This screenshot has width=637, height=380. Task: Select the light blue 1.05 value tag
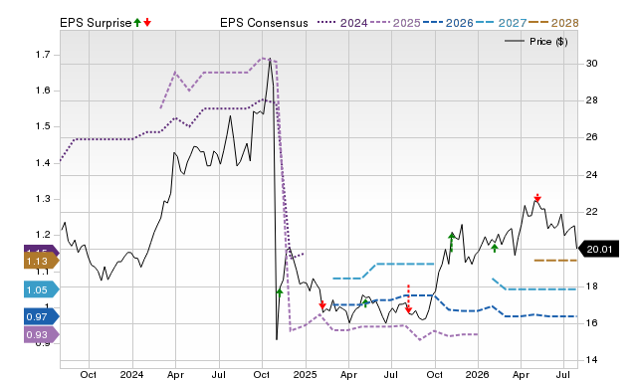41,289
